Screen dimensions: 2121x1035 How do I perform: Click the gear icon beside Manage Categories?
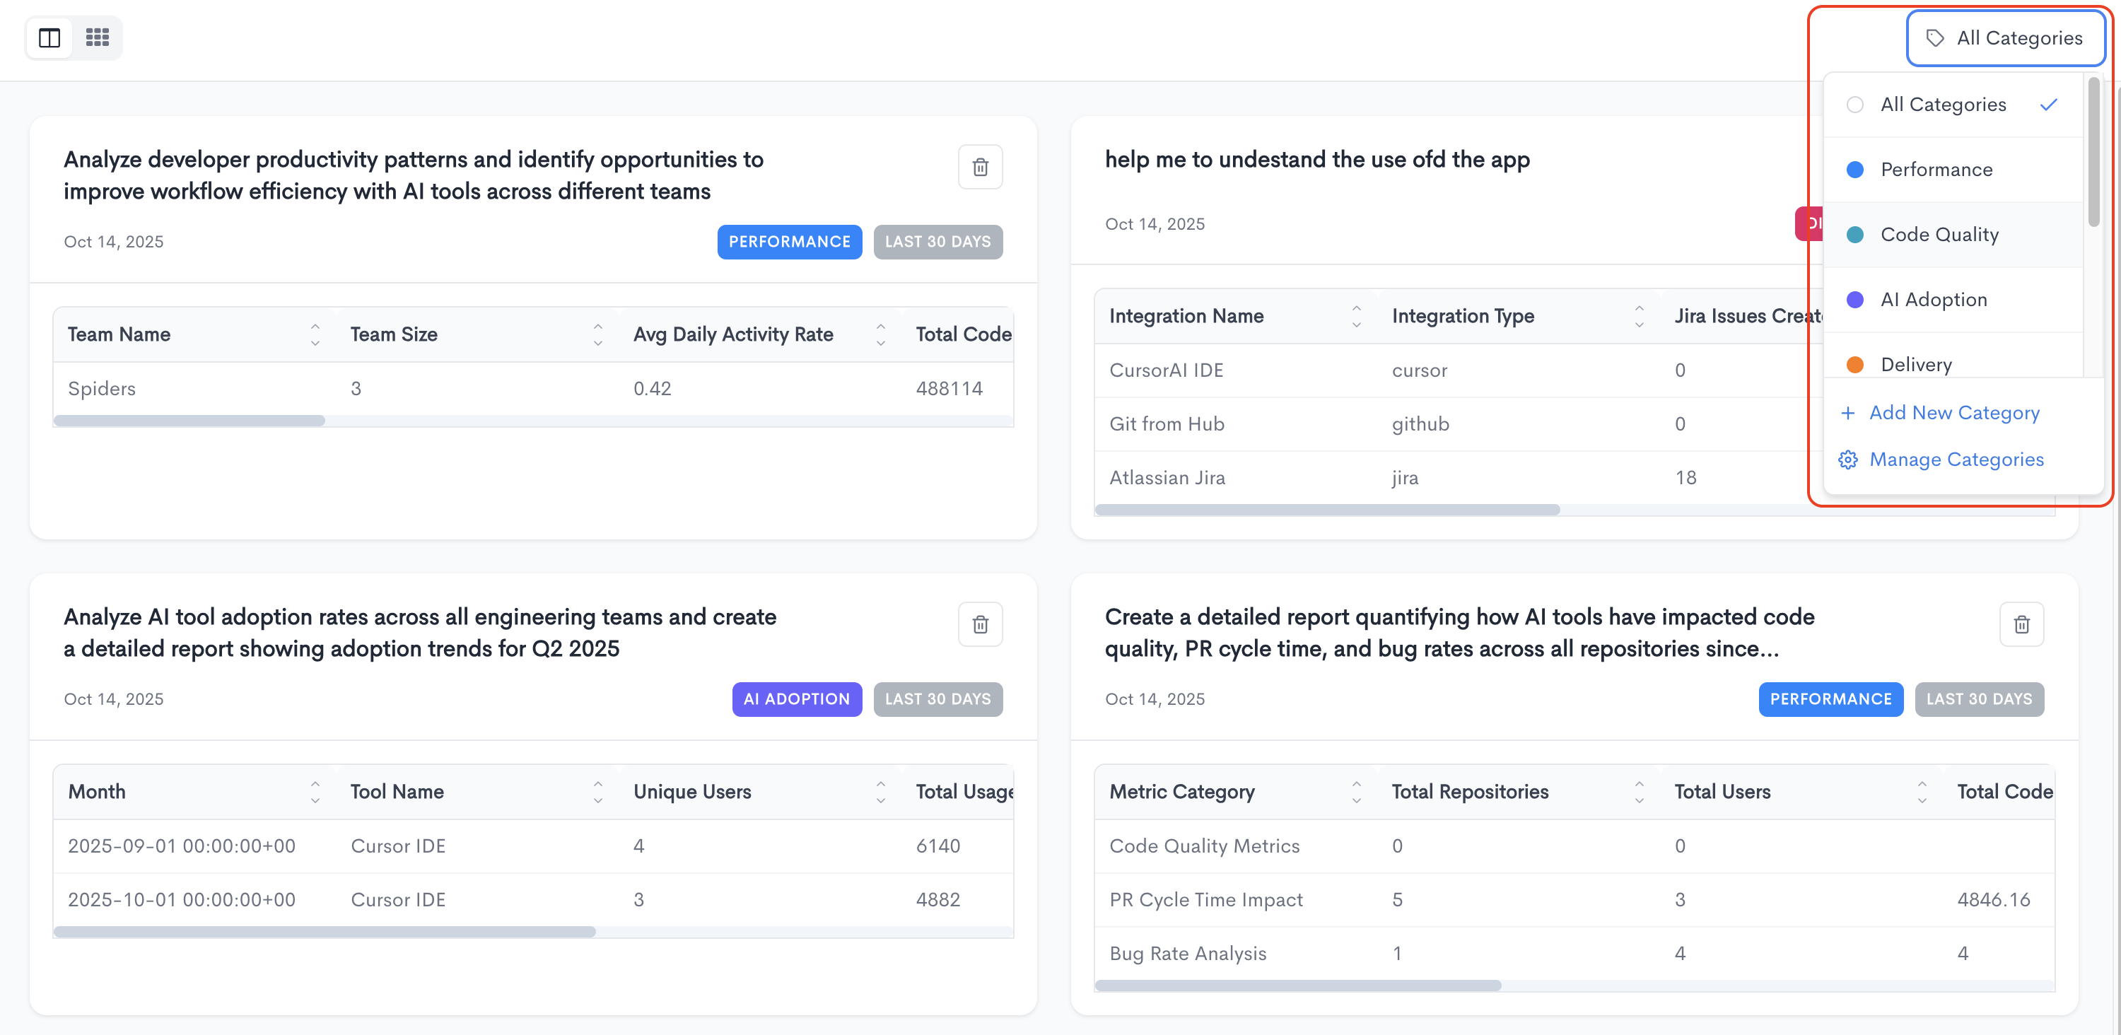[x=1847, y=460]
